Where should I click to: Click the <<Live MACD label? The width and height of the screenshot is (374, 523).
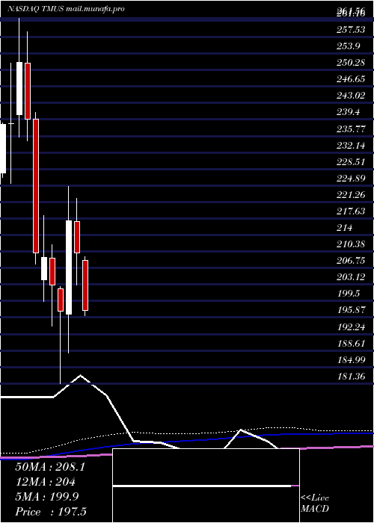point(315,503)
